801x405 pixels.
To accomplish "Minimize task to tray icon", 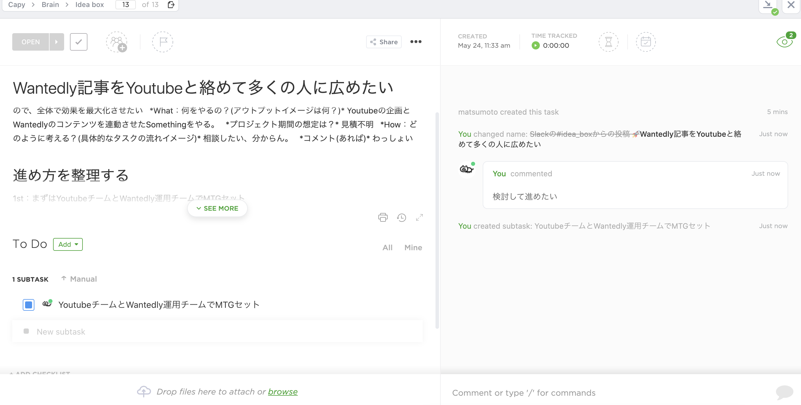I will click(x=768, y=5).
